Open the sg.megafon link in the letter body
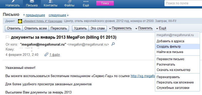The height and width of the screenshot is (95, 202). [143, 76]
